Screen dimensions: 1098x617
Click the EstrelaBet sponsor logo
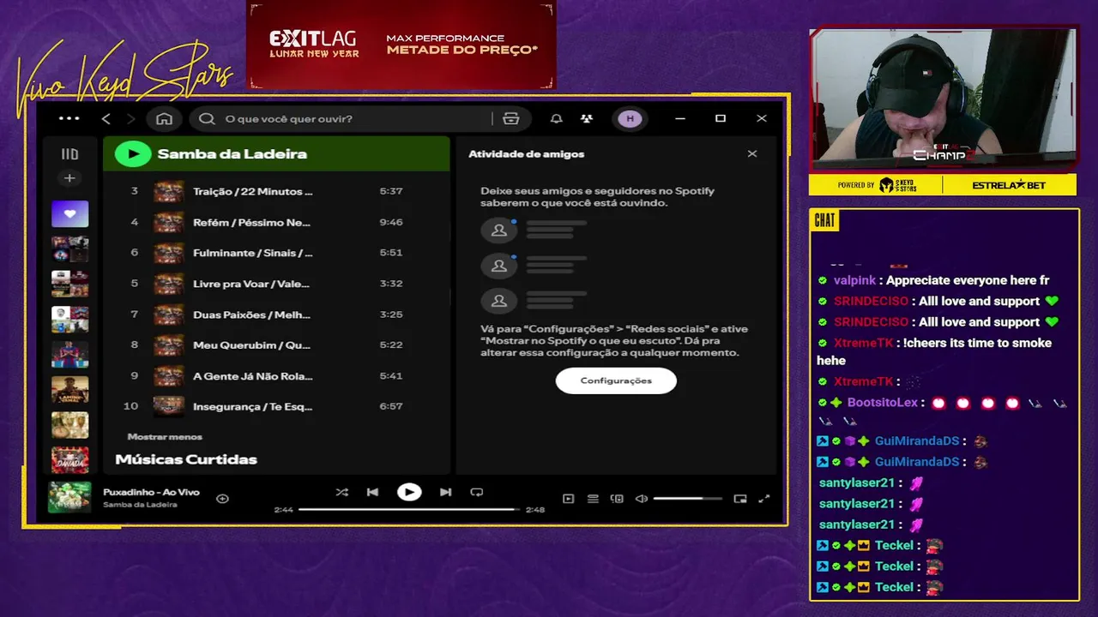point(1010,185)
